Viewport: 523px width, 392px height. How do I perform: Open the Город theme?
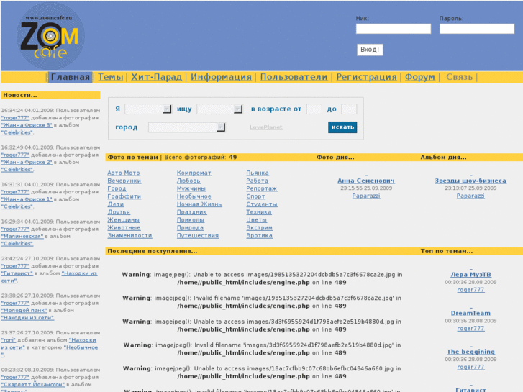(x=117, y=188)
